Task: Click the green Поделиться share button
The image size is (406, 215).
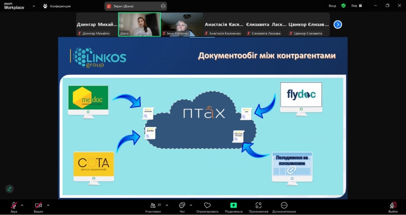Action: (234, 207)
